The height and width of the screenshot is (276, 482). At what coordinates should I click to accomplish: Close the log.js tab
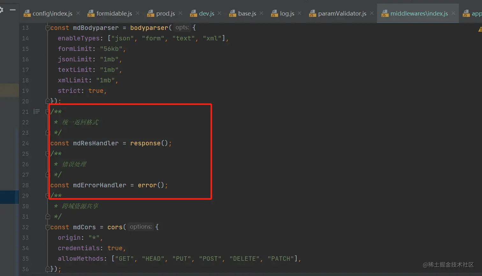click(x=299, y=13)
